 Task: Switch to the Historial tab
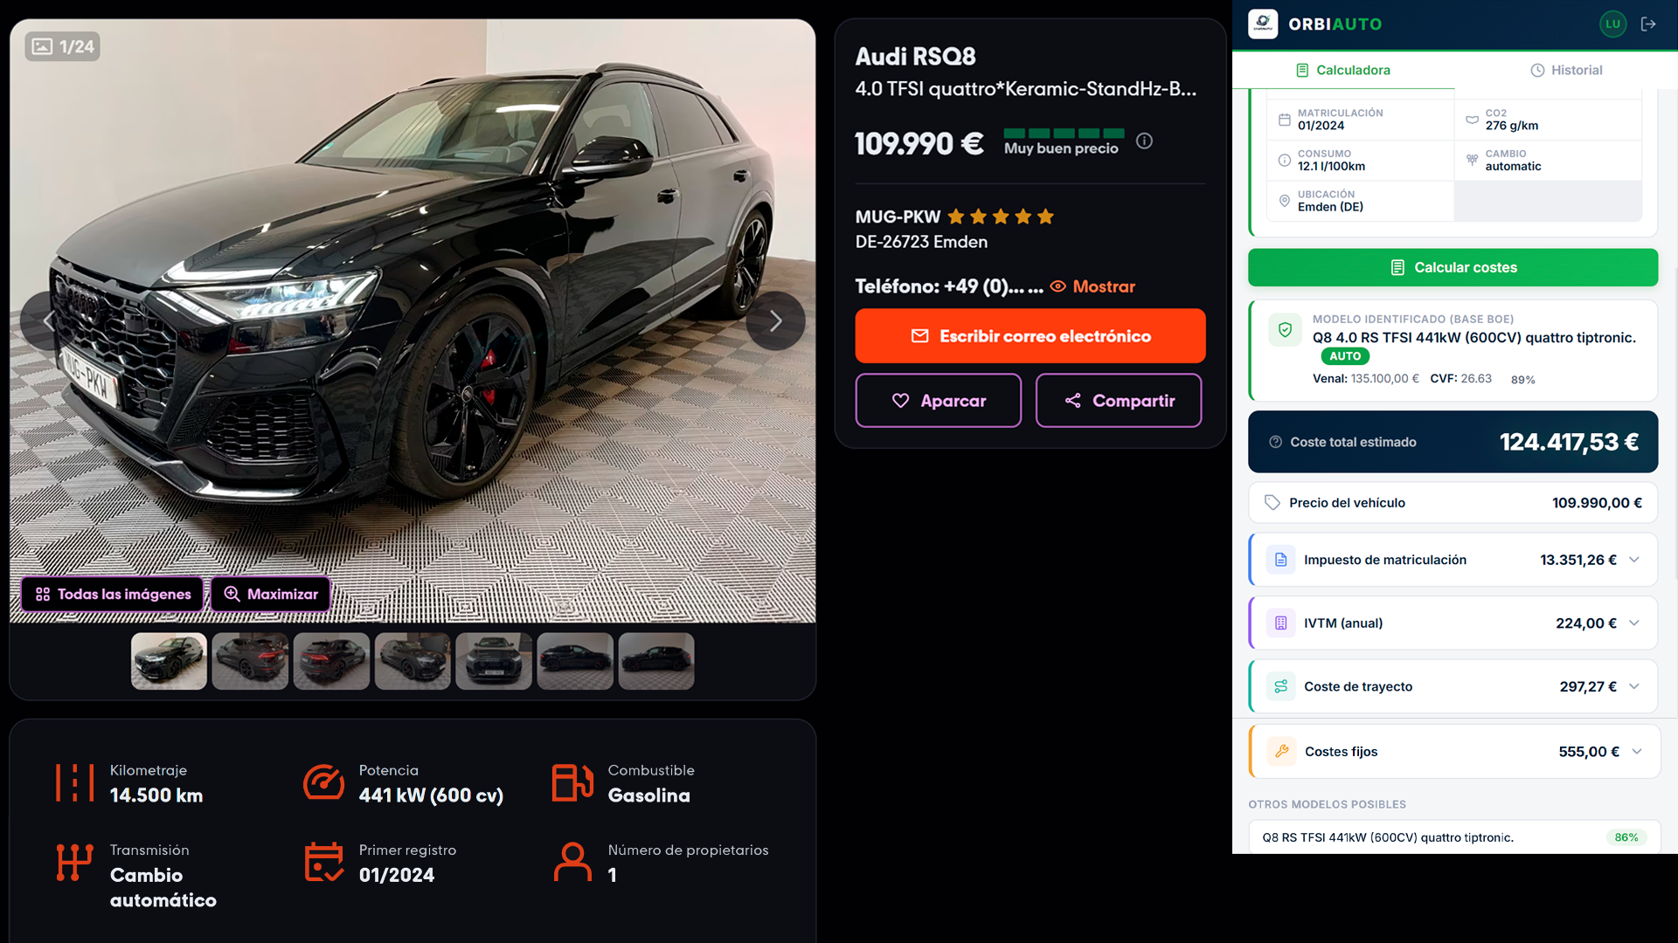(1565, 70)
